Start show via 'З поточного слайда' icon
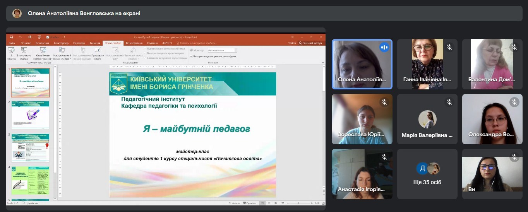The height and width of the screenshot is (212, 528). (24, 50)
